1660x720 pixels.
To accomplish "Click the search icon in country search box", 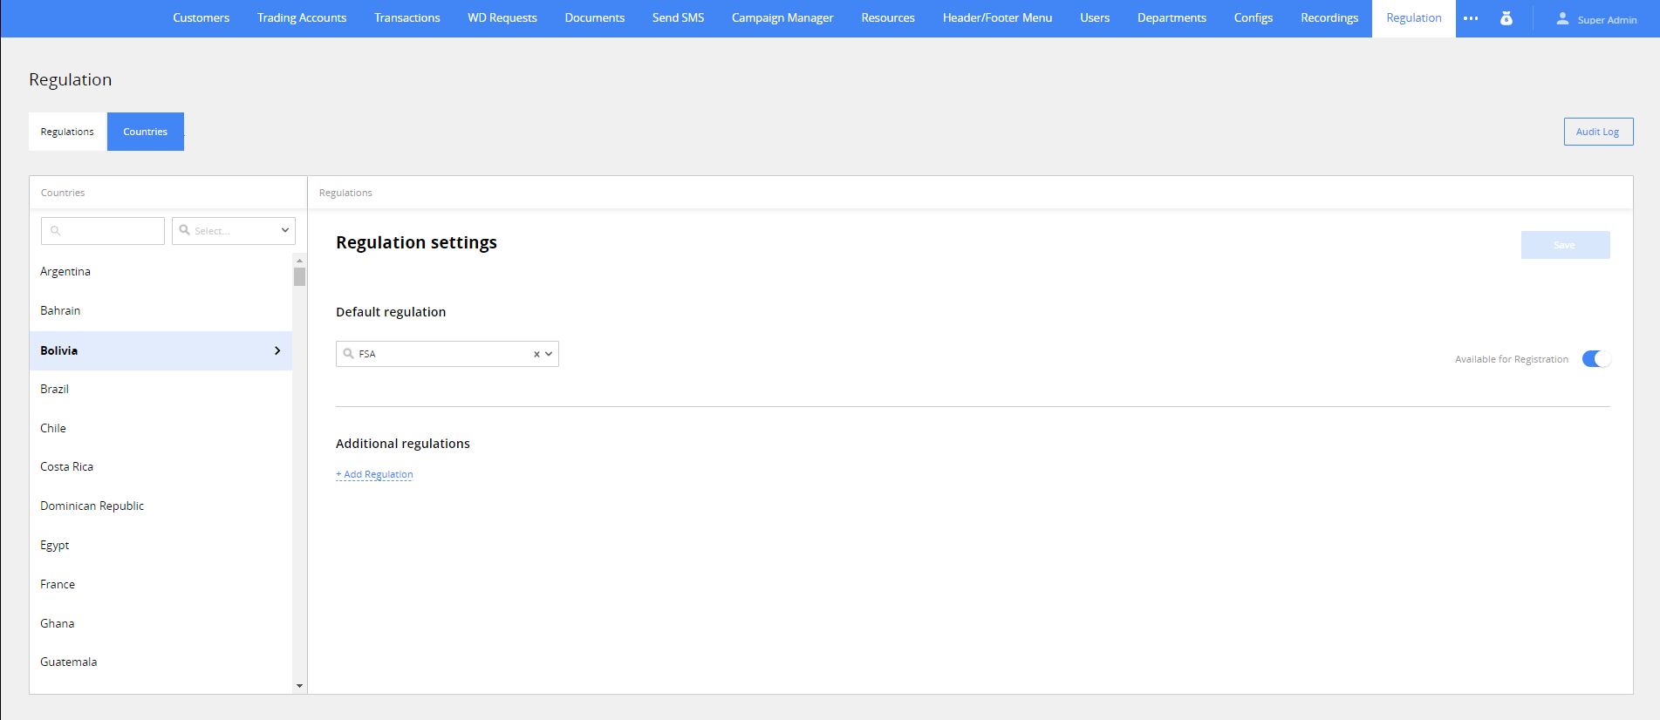I will pos(56,231).
